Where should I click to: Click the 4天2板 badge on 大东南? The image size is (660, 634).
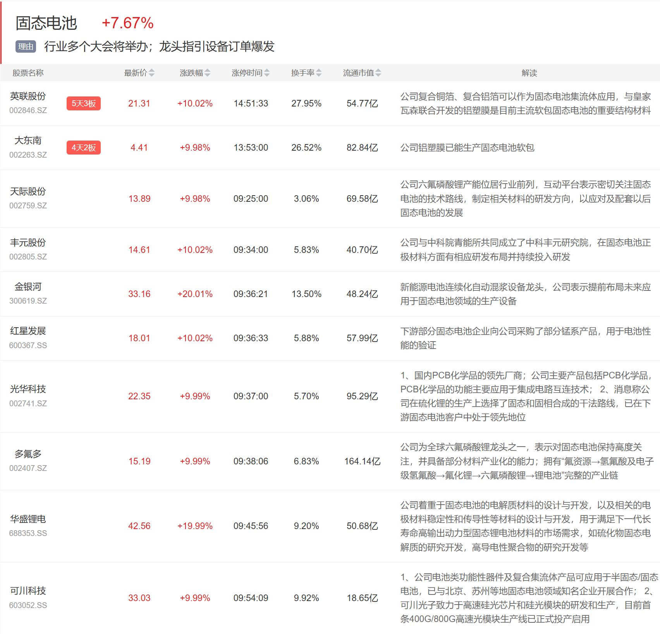point(83,148)
